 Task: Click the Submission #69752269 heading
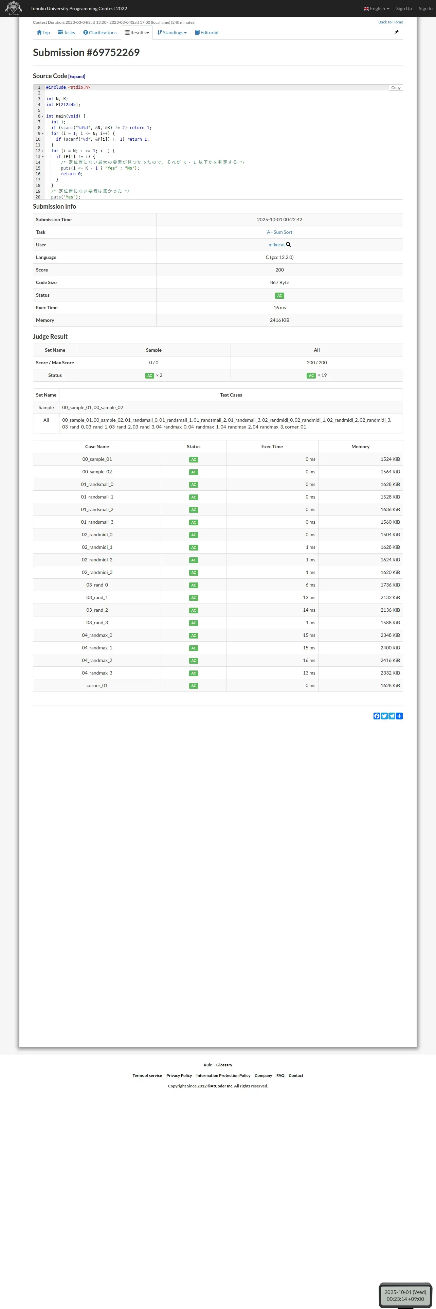point(86,52)
